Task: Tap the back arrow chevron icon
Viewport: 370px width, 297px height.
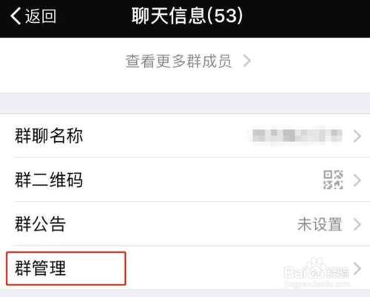Action: [16, 16]
